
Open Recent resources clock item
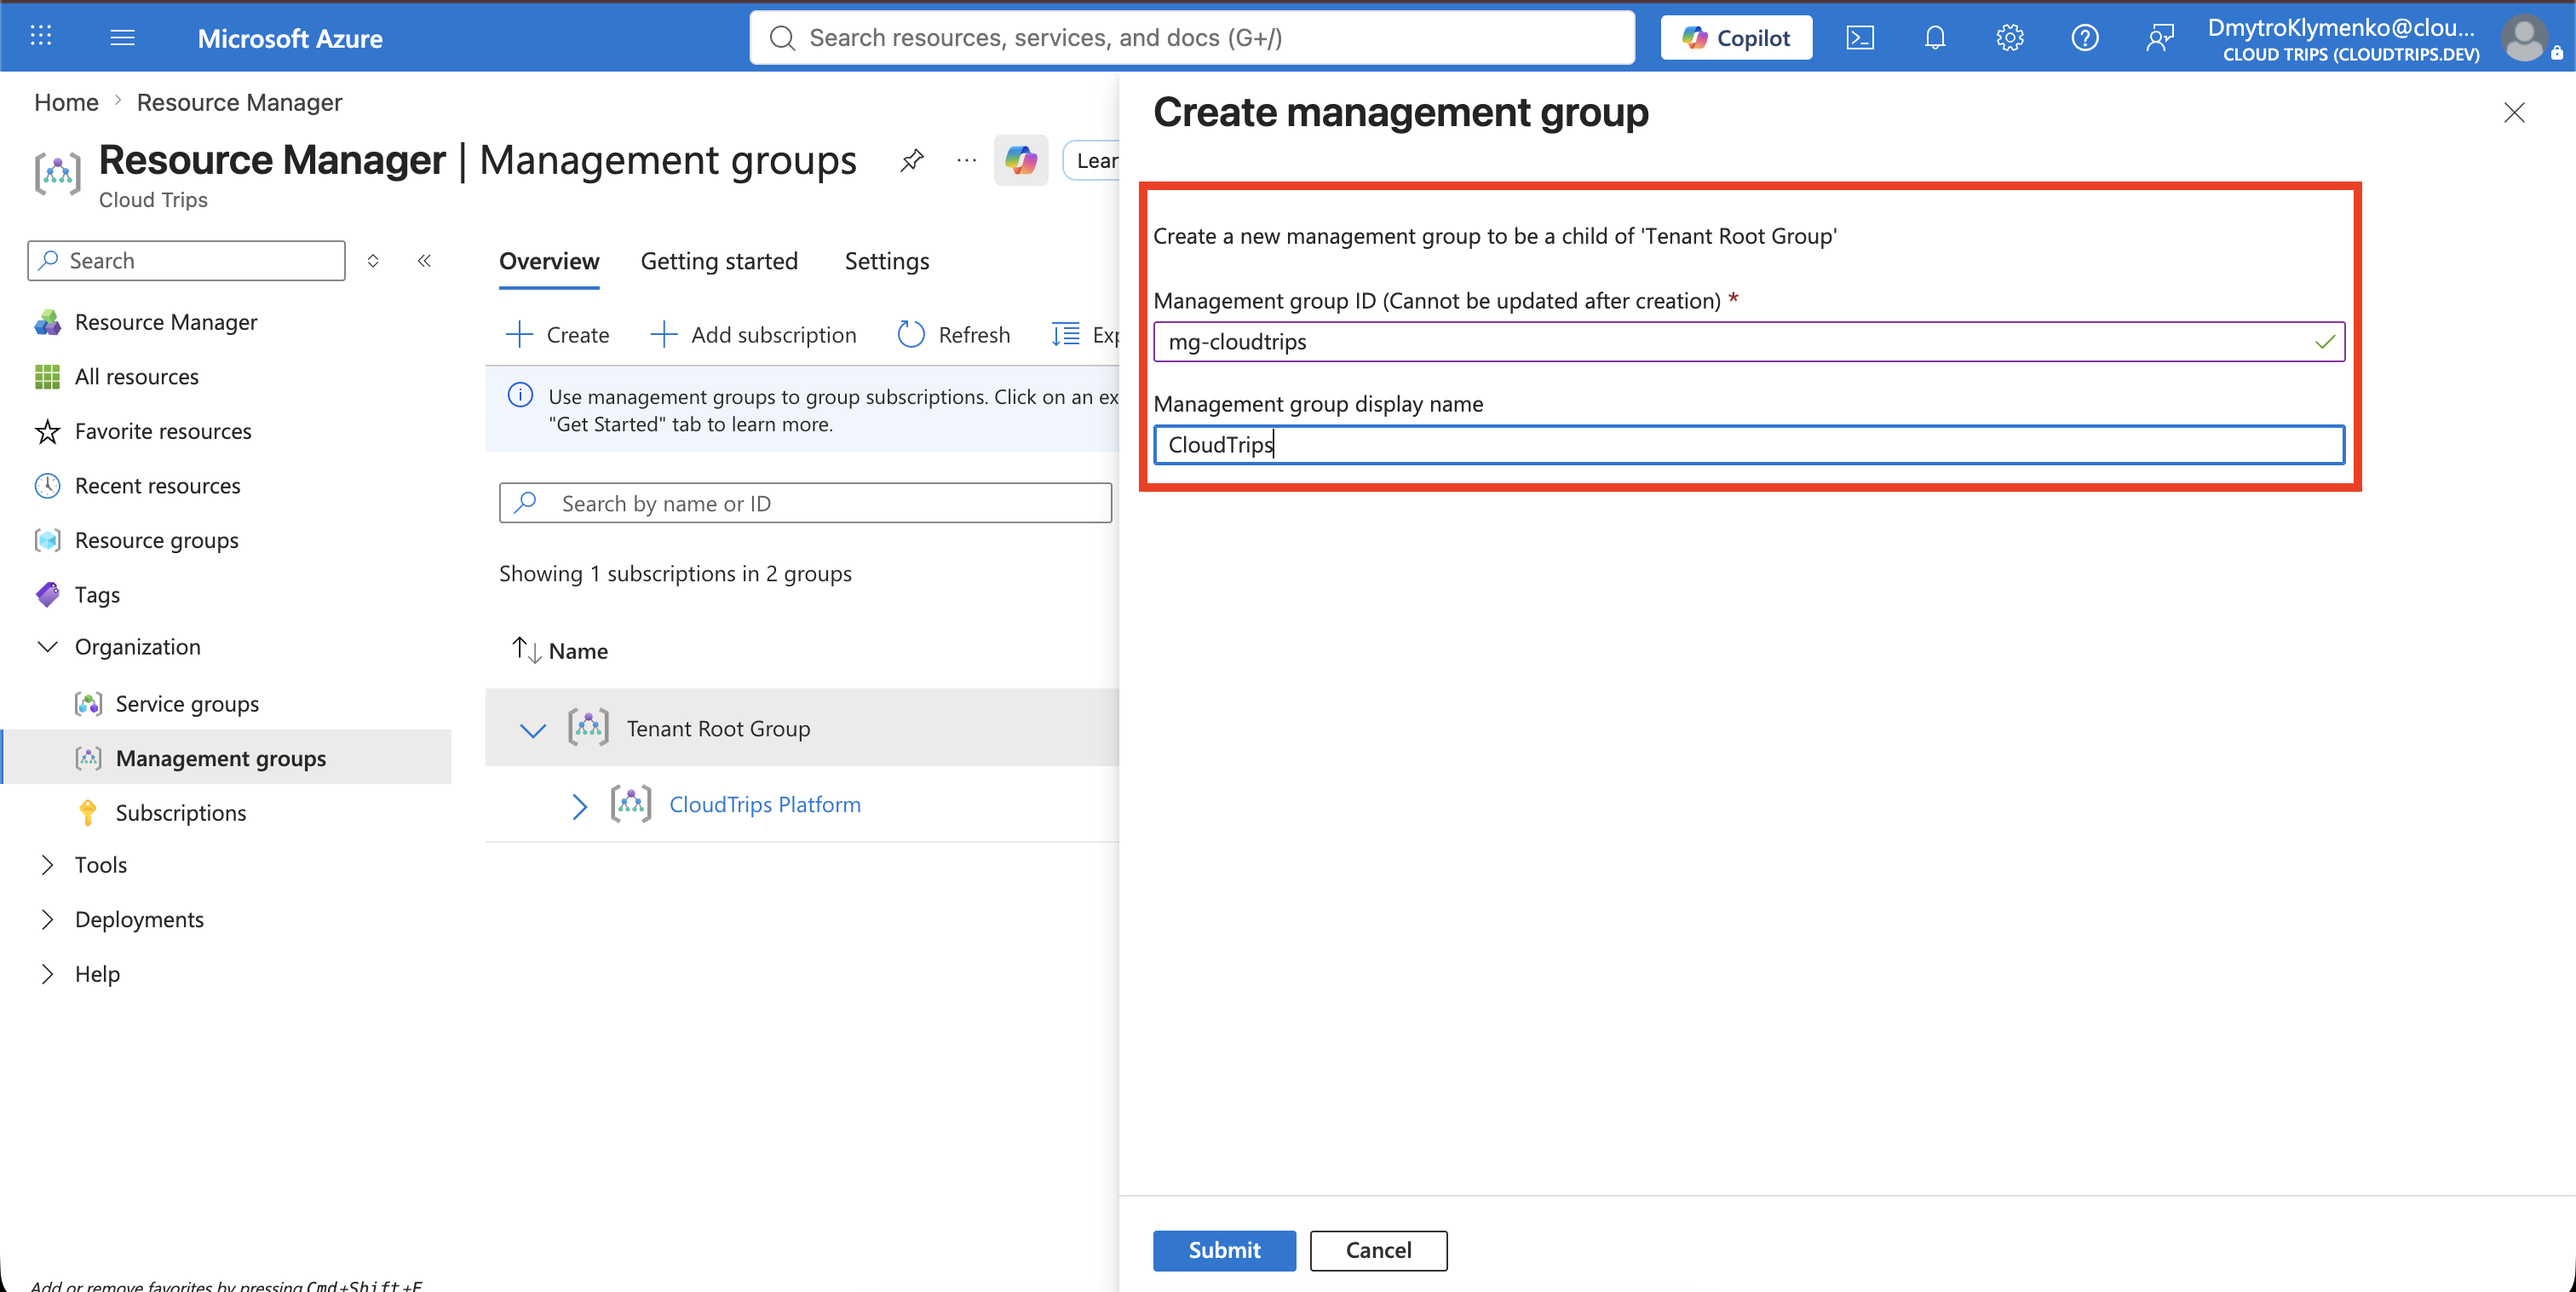point(158,487)
